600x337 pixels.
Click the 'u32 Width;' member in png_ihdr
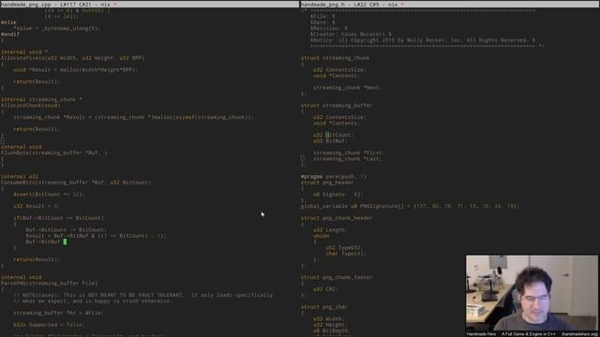point(329,318)
